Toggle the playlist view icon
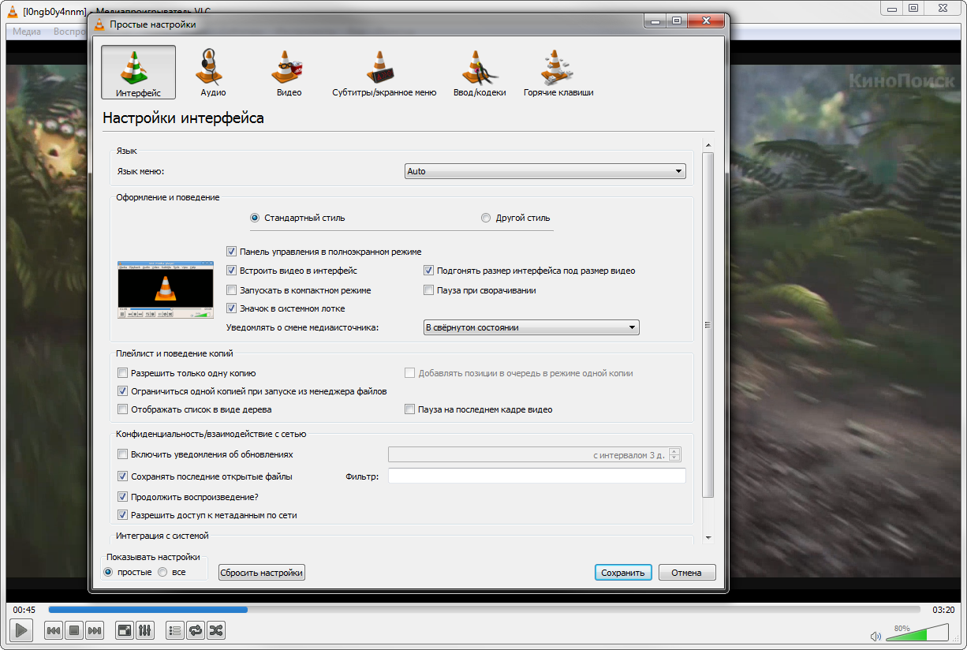This screenshot has height=650, width=967. tap(175, 629)
